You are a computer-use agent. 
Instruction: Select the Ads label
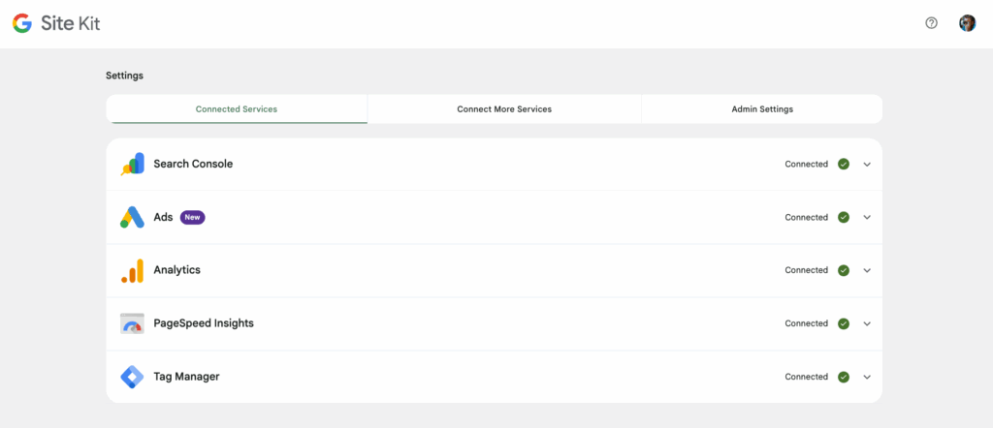pyautogui.click(x=163, y=217)
